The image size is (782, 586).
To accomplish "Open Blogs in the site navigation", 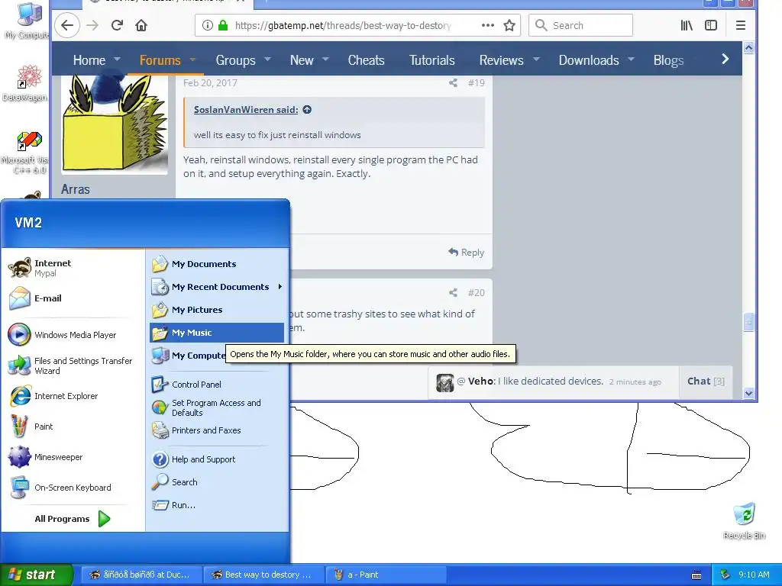I will click(x=668, y=60).
